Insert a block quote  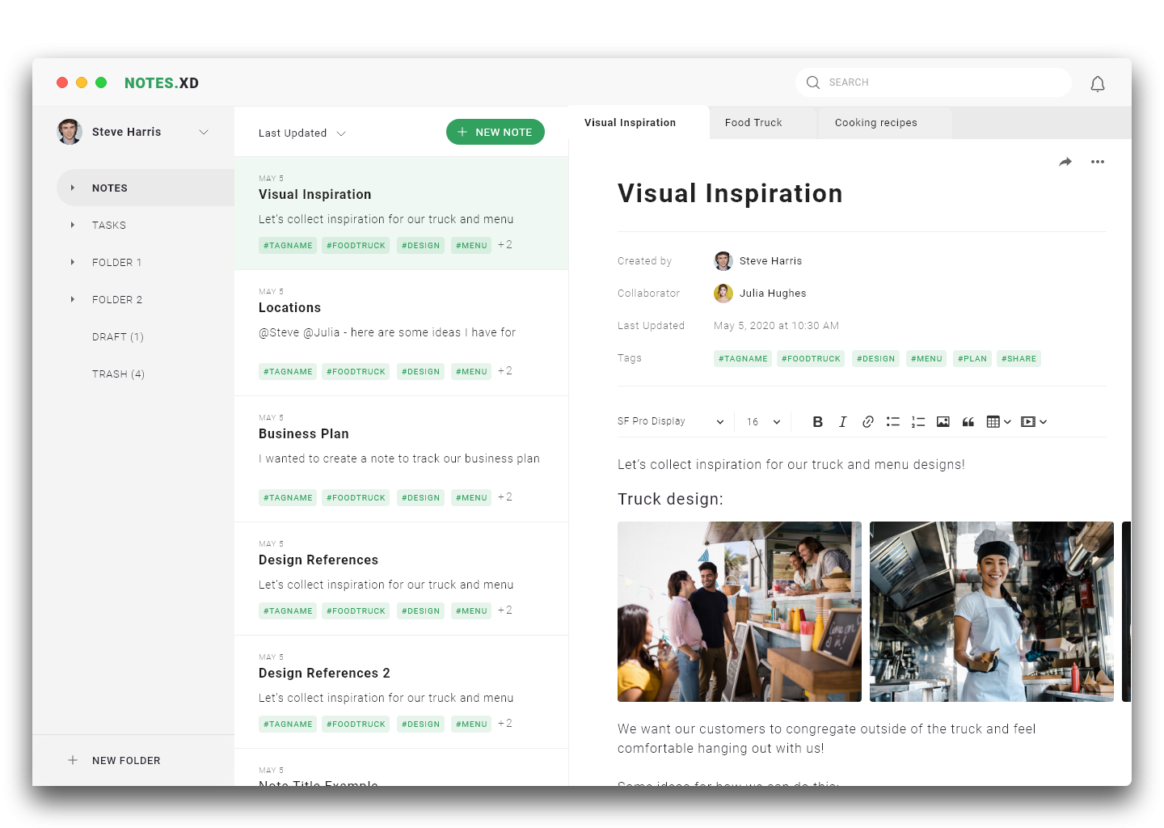point(968,421)
